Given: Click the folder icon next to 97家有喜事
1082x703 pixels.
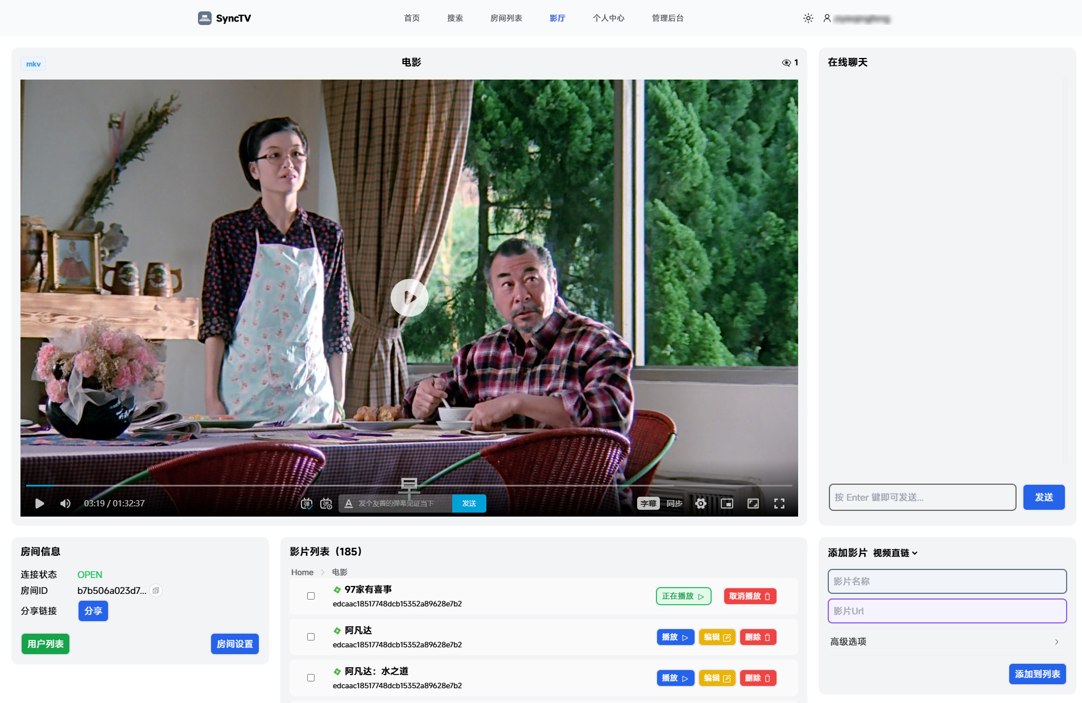Looking at the screenshot, I should [337, 590].
